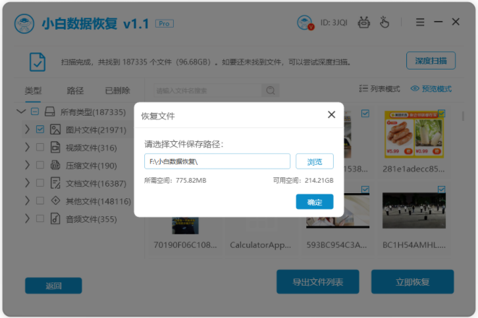Click the hand pointer gesture icon
Screen dimensions: 478x318
click(x=384, y=22)
